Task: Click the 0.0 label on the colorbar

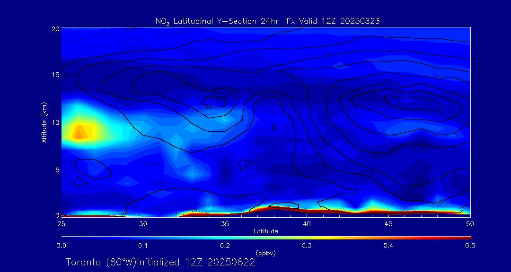Action: pyautogui.click(x=62, y=246)
